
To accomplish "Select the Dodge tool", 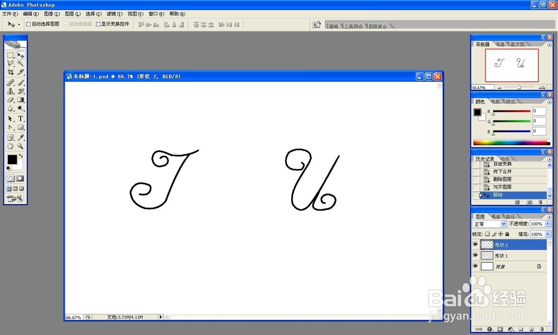I will pos(21,108).
